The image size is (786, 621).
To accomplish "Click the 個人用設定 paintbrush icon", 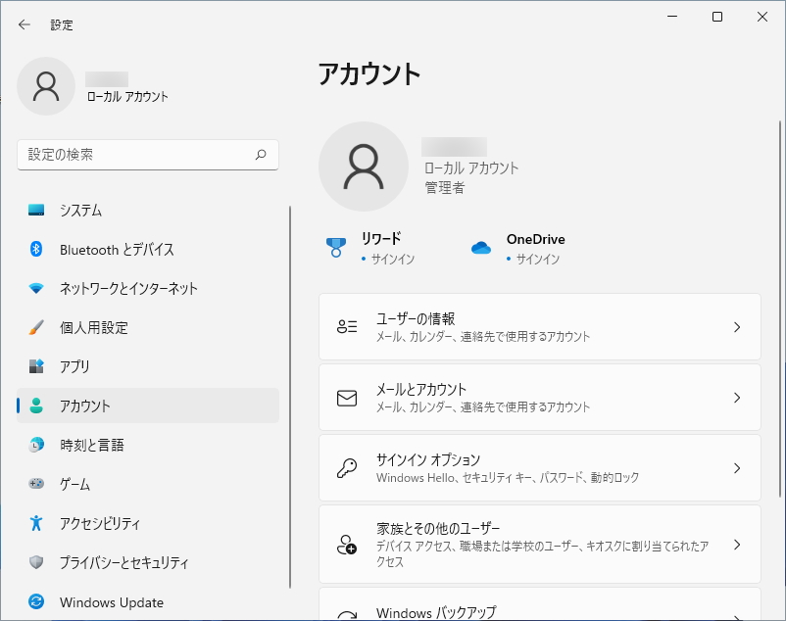I will click(x=36, y=327).
